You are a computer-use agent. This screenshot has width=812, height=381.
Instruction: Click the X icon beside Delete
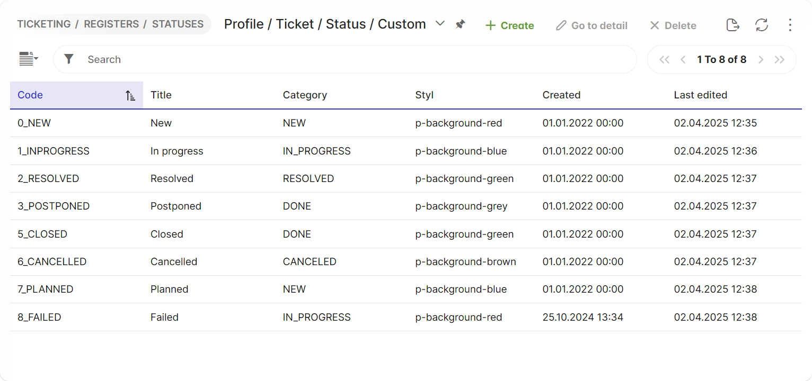[x=654, y=25]
